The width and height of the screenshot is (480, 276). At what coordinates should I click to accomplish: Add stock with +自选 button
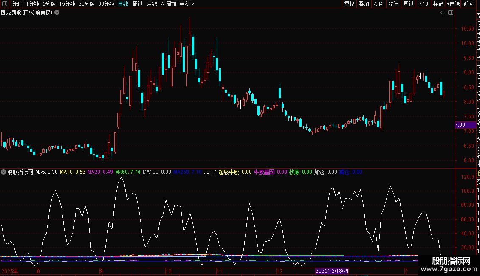click(453, 4)
